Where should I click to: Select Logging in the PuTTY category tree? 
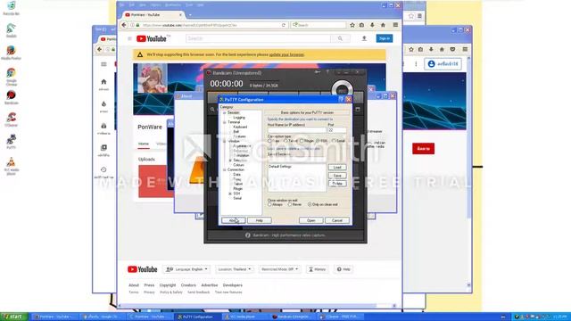(x=239, y=118)
